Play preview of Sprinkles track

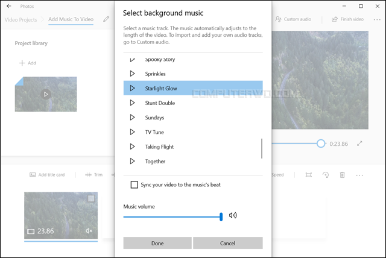[x=133, y=74]
